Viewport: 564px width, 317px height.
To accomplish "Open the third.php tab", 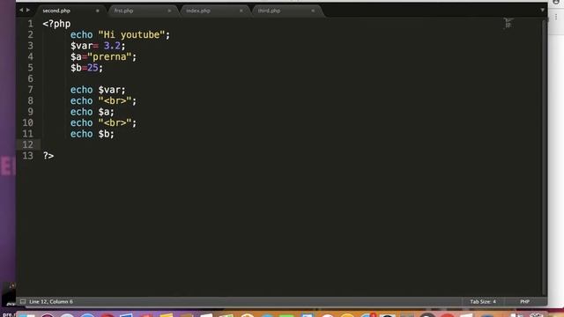I will pyautogui.click(x=269, y=11).
